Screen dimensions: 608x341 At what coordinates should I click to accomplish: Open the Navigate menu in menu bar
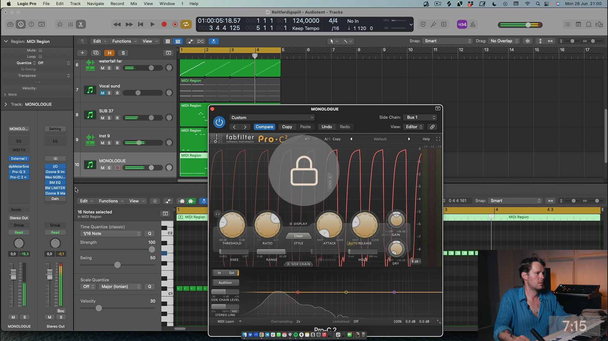pos(95,3)
